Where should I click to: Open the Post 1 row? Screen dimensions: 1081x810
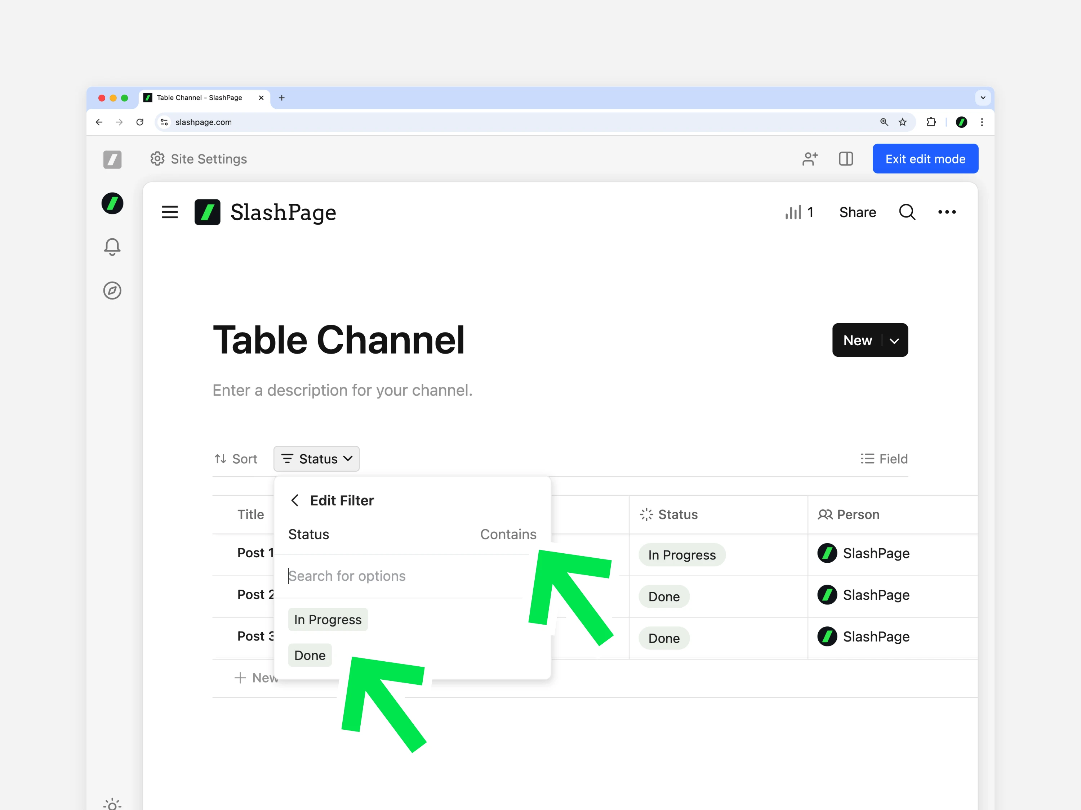pos(255,553)
